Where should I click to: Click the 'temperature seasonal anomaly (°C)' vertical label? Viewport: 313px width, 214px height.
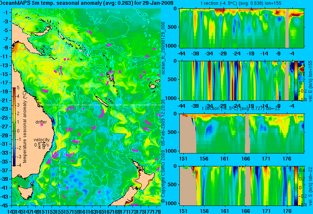(x=25, y=127)
